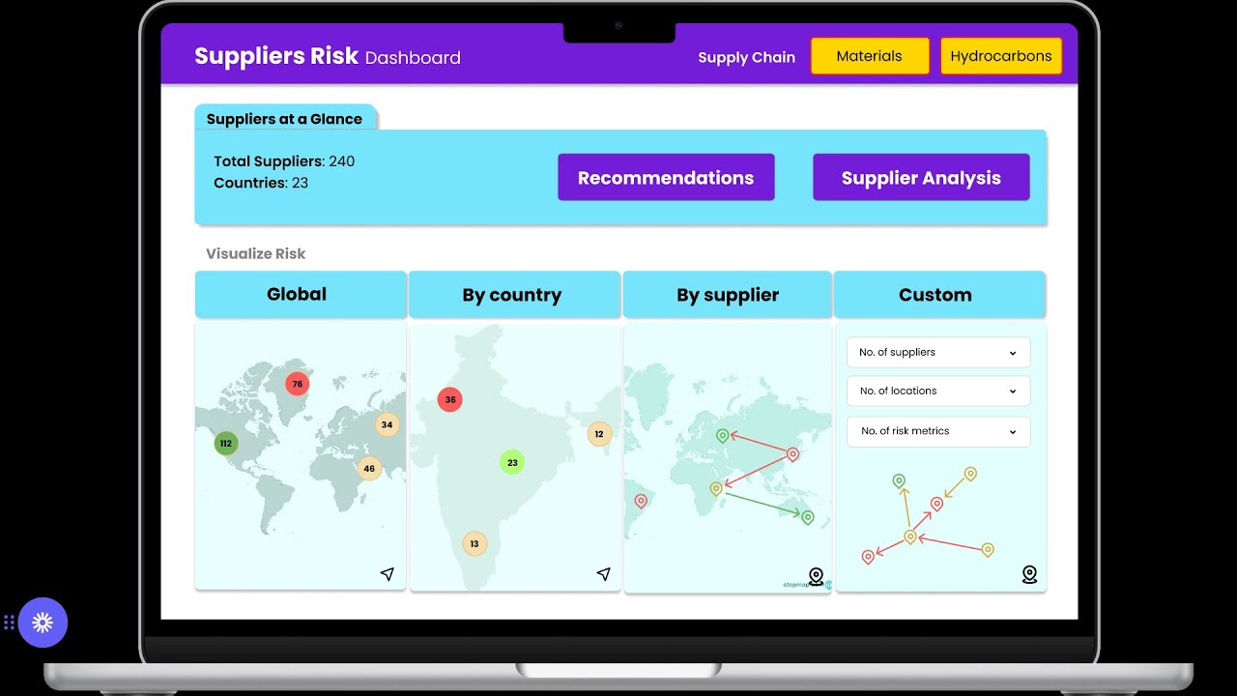Click the red 36 cluster on India map
The width and height of the screenshot is (1237, 696).
click(449, 399)
